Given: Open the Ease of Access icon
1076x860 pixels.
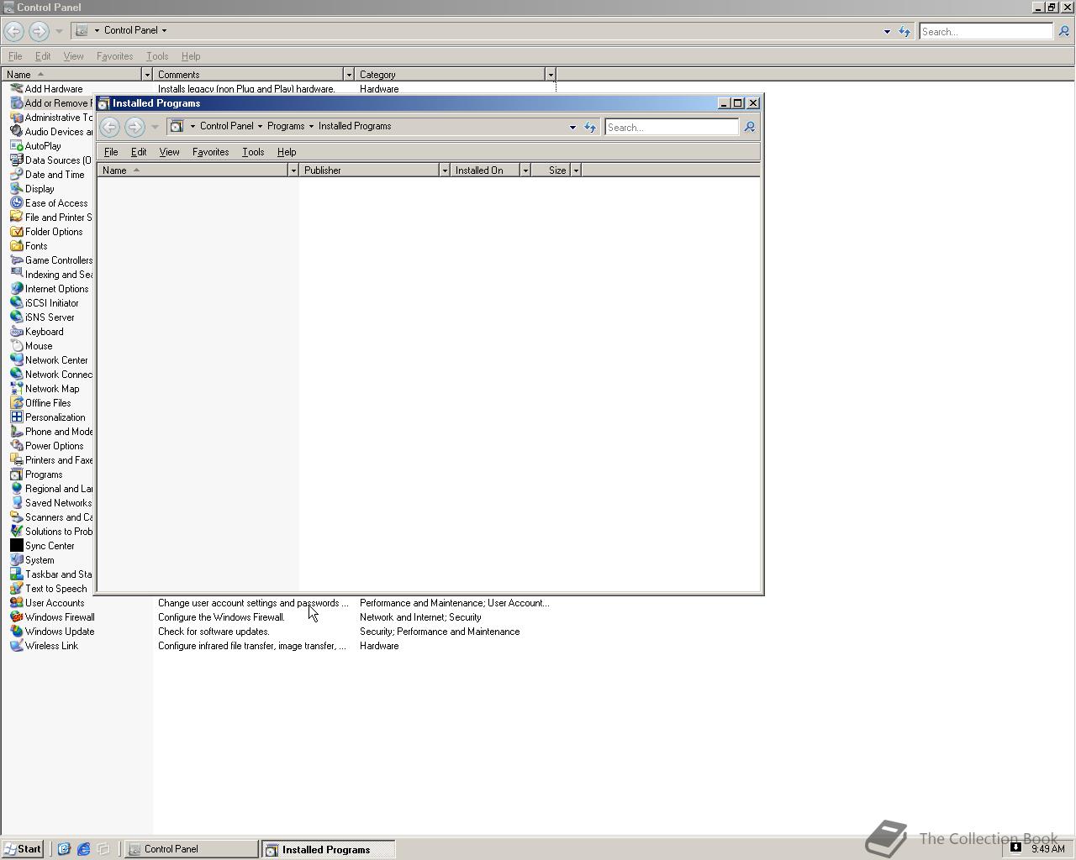Looking at the screenshot, I should 16,203.
